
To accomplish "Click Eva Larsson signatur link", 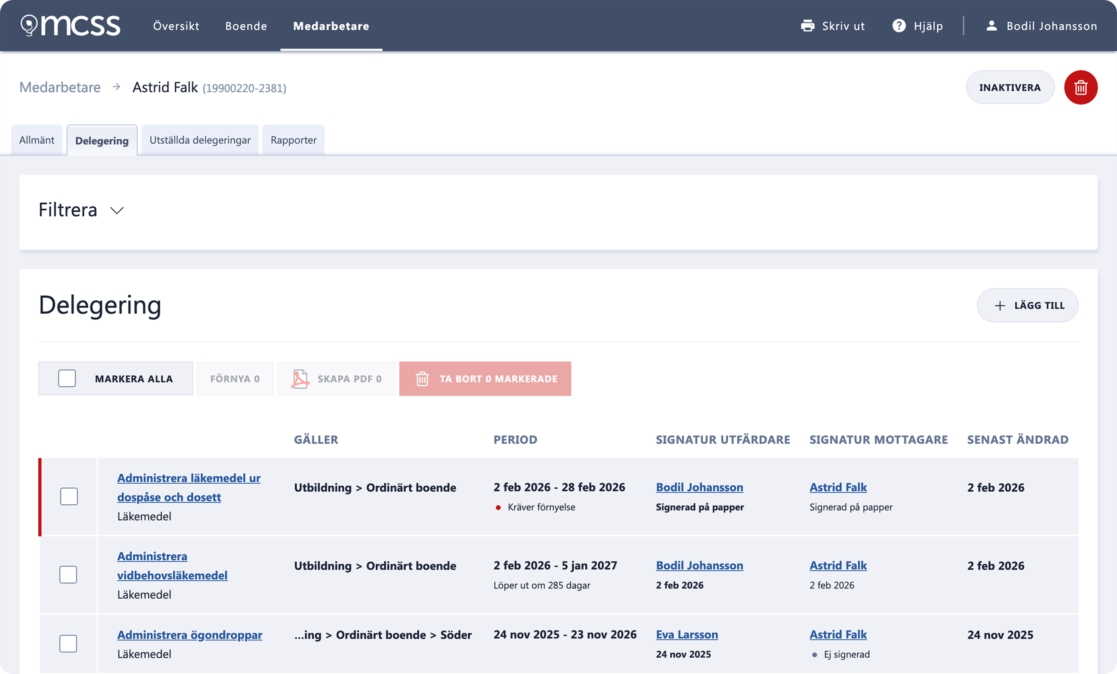I will coord(687,634).
